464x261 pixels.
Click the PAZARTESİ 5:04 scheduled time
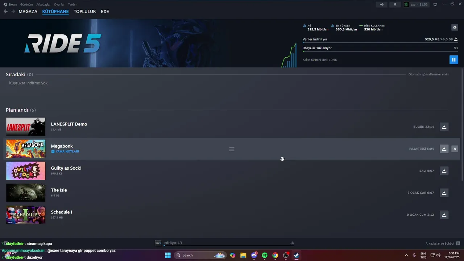tap(422, 149)
